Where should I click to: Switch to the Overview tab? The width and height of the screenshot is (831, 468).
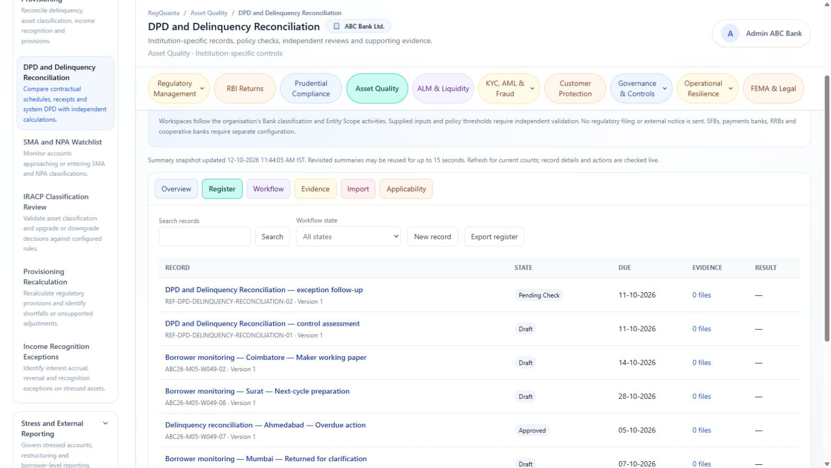[x=176, y=189]
